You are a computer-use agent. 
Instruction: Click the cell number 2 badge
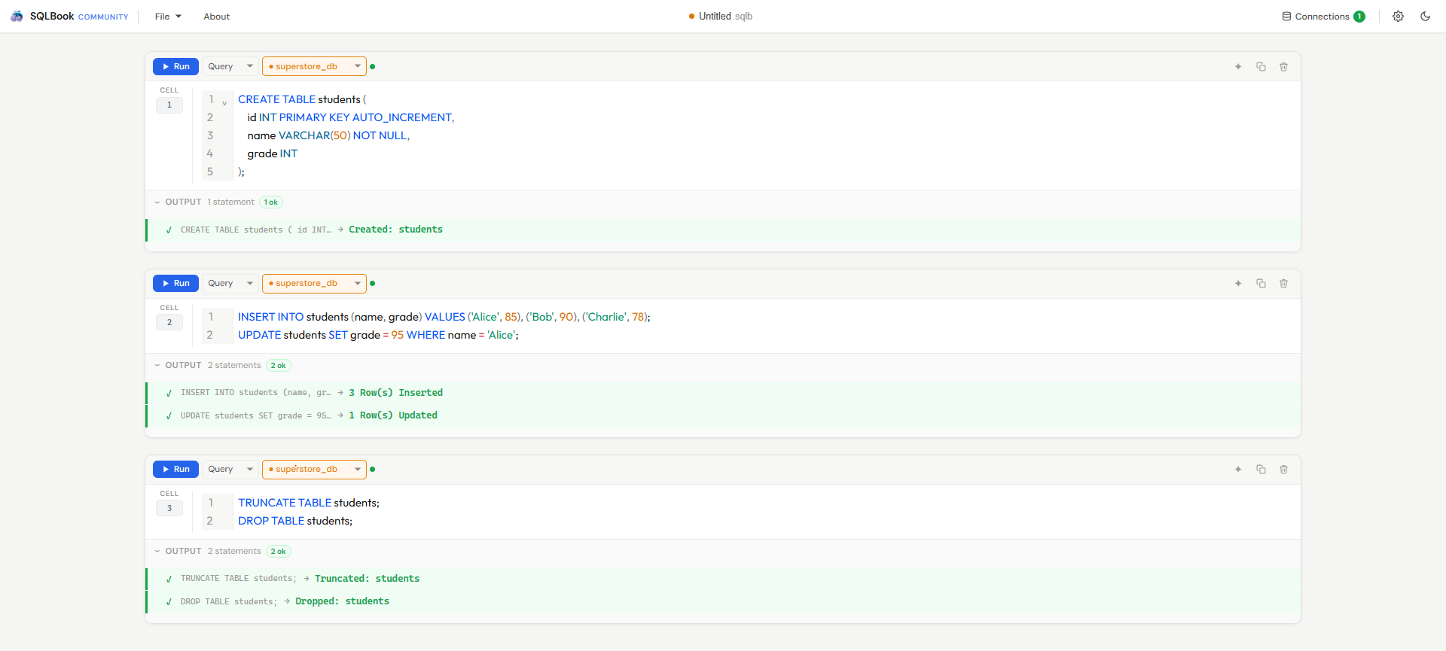pos(169,322)
